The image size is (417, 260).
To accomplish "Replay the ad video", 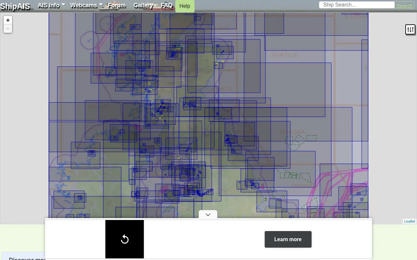I will click(x=124, y=239).
